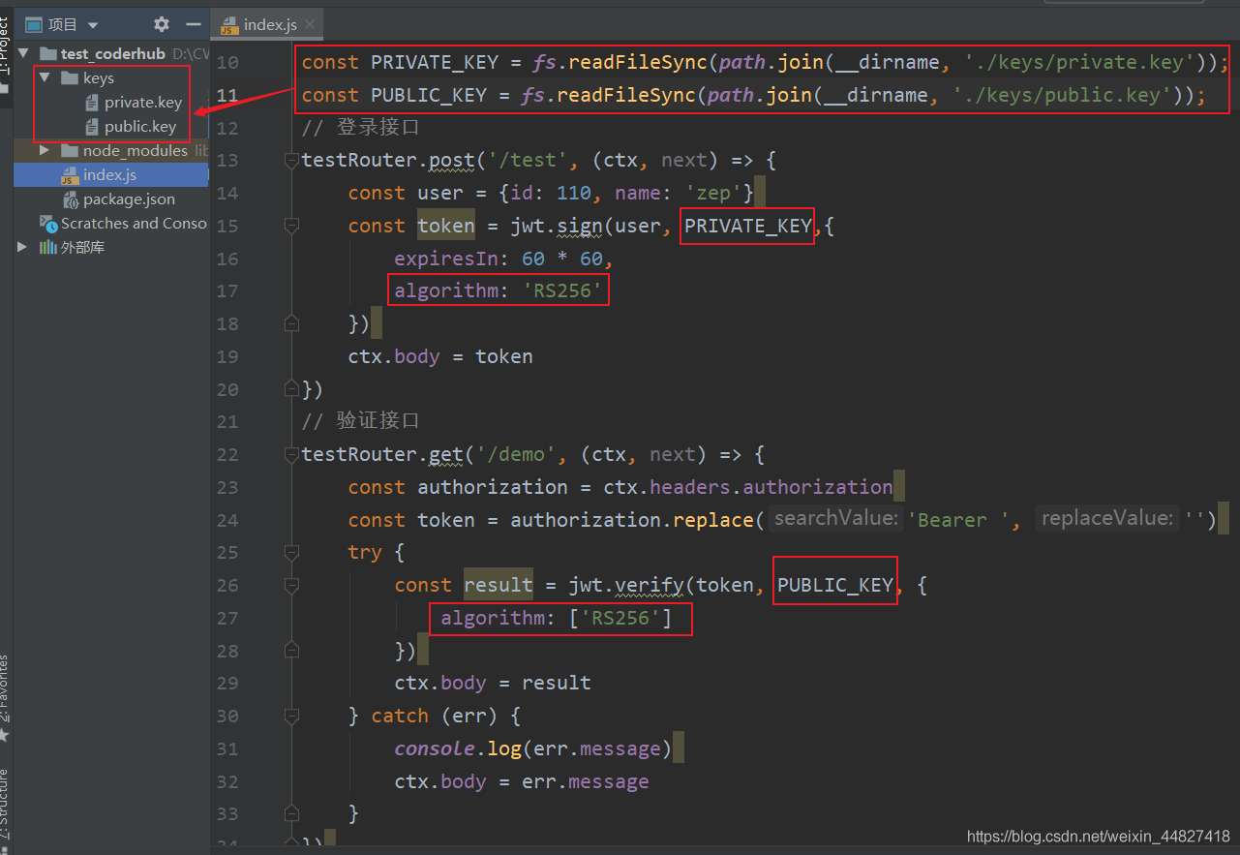Click the JS icon on the index.js editor tab
The image size is (1240, 855).
[x=229, y=25]
